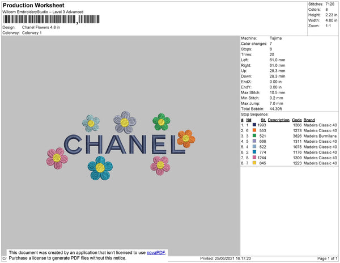Click the 'Production Worksheet' title
The width and height of the screenshot is (340, 263).
tap(33, 5)
